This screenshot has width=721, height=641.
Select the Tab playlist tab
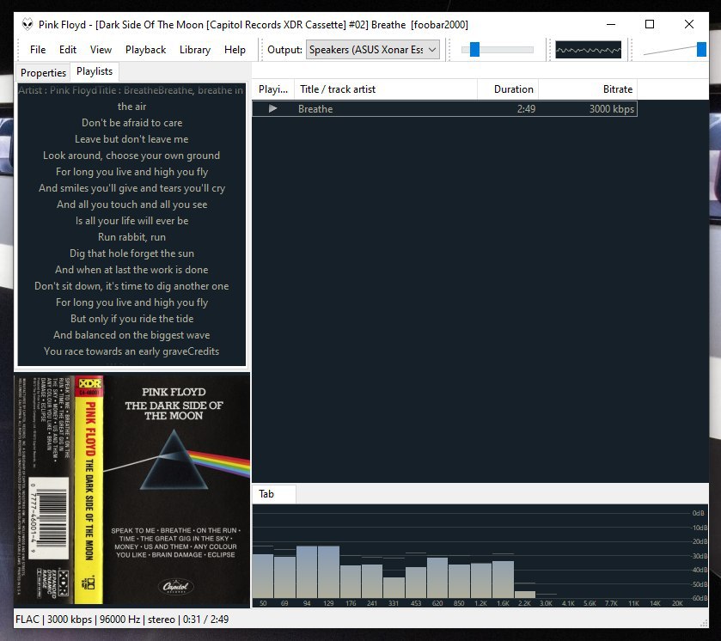273,494
